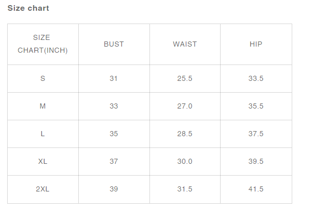The image size is (325, 214).
Task: Click the WAIST column header
Action: pyautogui.click(x=185, y=44)
